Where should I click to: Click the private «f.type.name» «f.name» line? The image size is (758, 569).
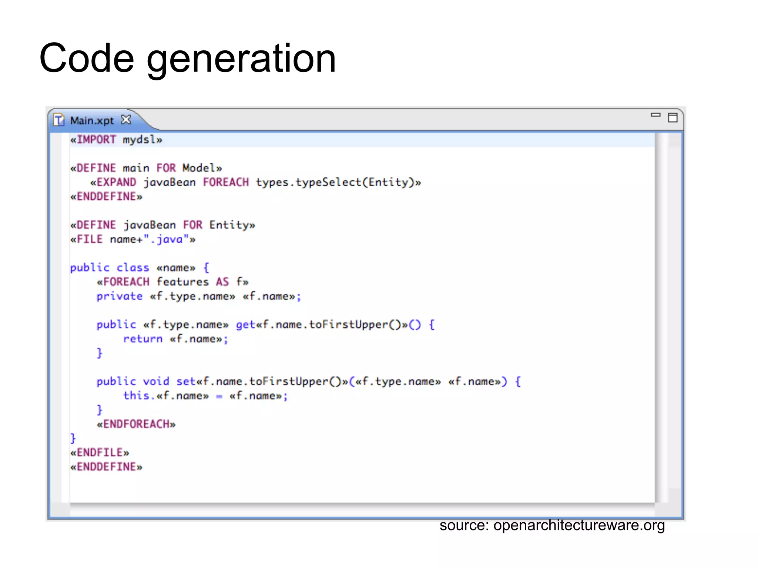click(199, 296)
